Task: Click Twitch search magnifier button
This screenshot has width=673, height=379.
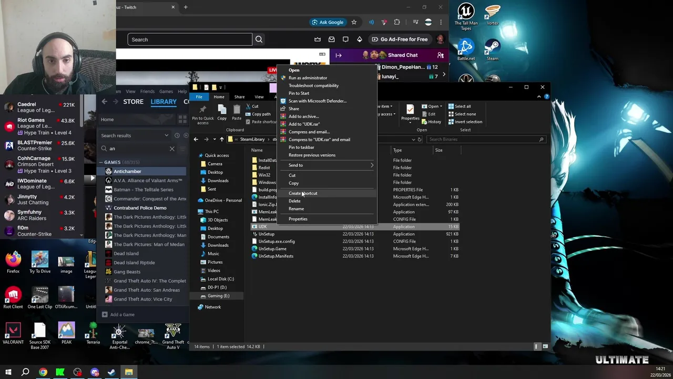Action: [259, 39]
